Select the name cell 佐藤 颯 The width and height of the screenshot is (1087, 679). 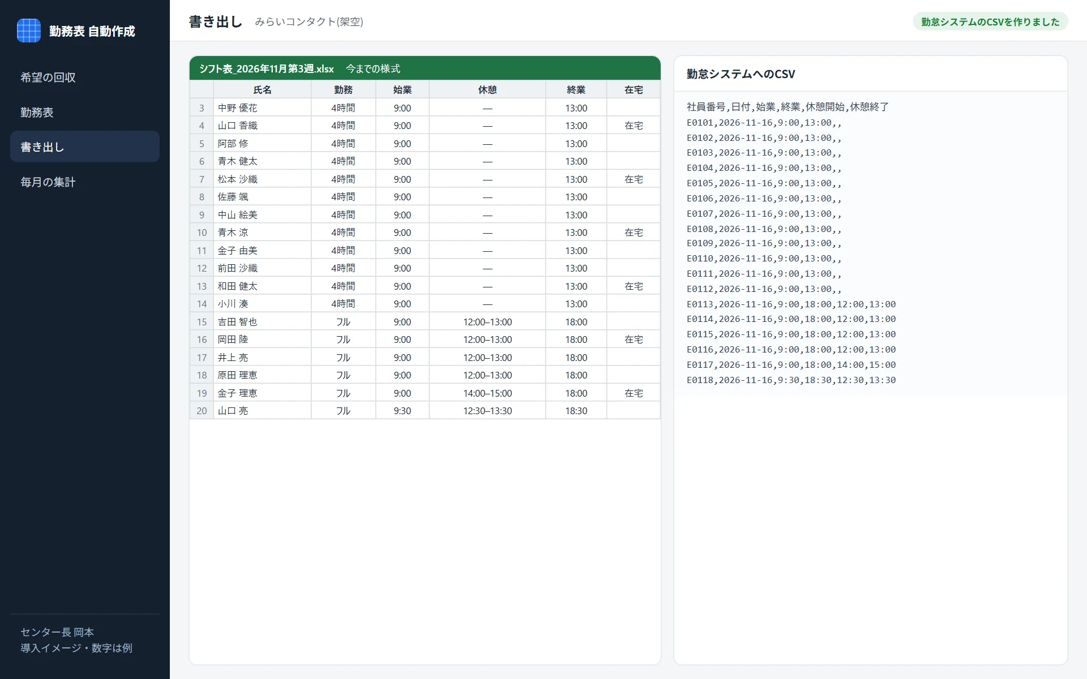[262, 197]
